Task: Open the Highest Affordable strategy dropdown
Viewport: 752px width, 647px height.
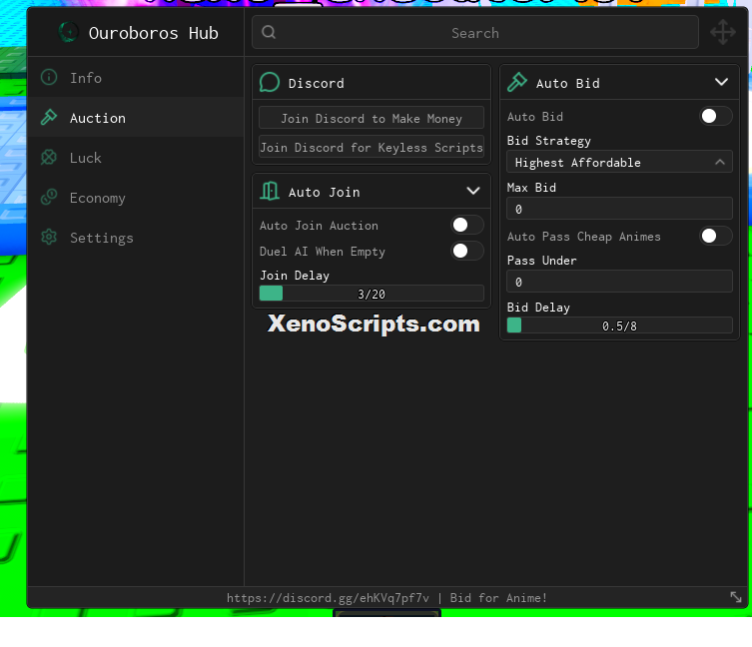Action: (x=619, y=162)
